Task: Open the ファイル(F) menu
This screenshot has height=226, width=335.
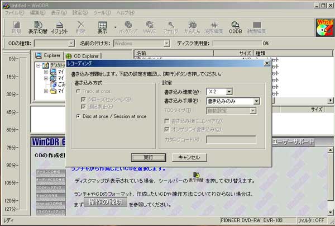Action: 15,13
